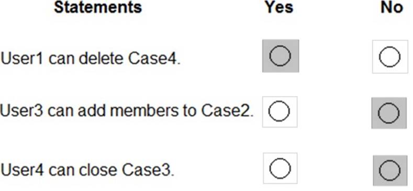This screenshot has height=191, width=413.
Task: Select No for User4 can close Case3
Action: [x=390, y=170]
